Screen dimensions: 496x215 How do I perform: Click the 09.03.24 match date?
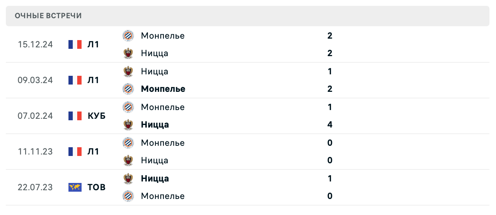tap(35, 80)
